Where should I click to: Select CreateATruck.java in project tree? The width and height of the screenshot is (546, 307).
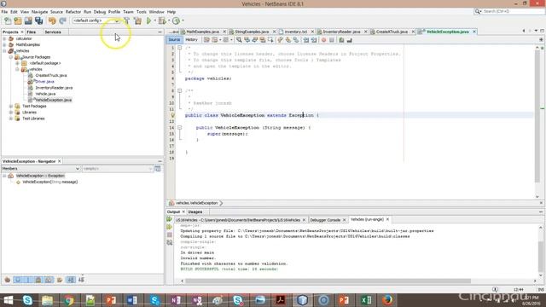[x=51, y=76]
